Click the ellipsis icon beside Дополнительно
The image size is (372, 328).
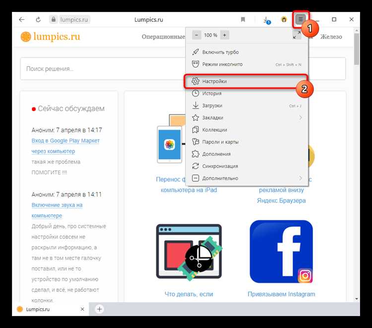click(195, 178)
